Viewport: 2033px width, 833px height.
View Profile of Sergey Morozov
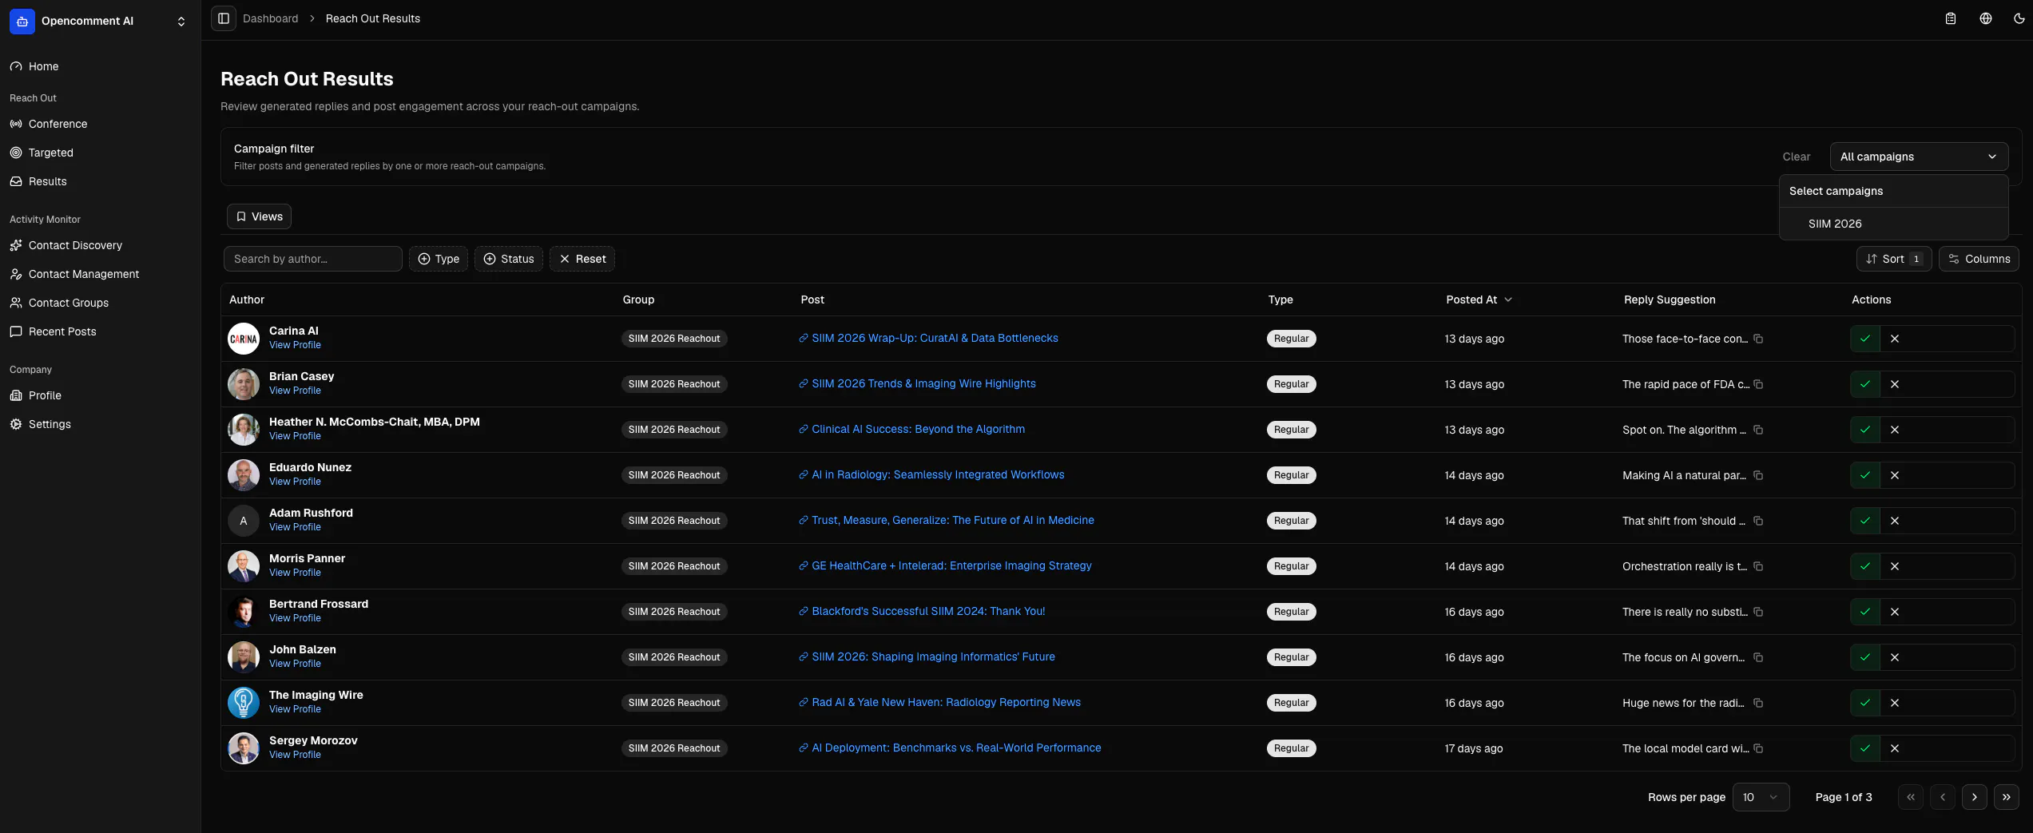(295, 755)
